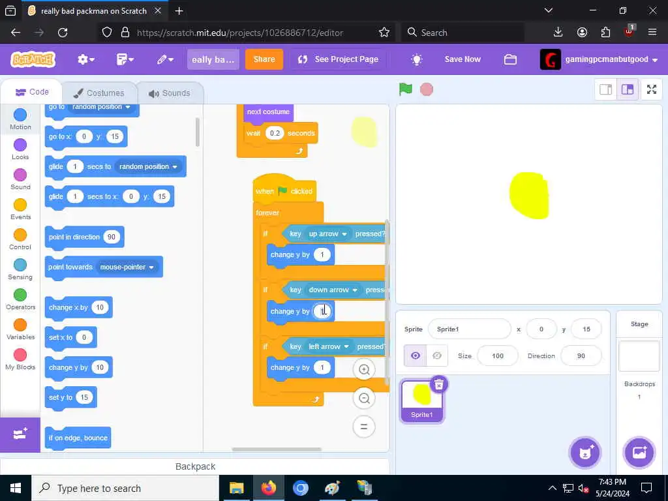Click Choose a Sprite cat button

pyautogui.click(x=584, y=453)
